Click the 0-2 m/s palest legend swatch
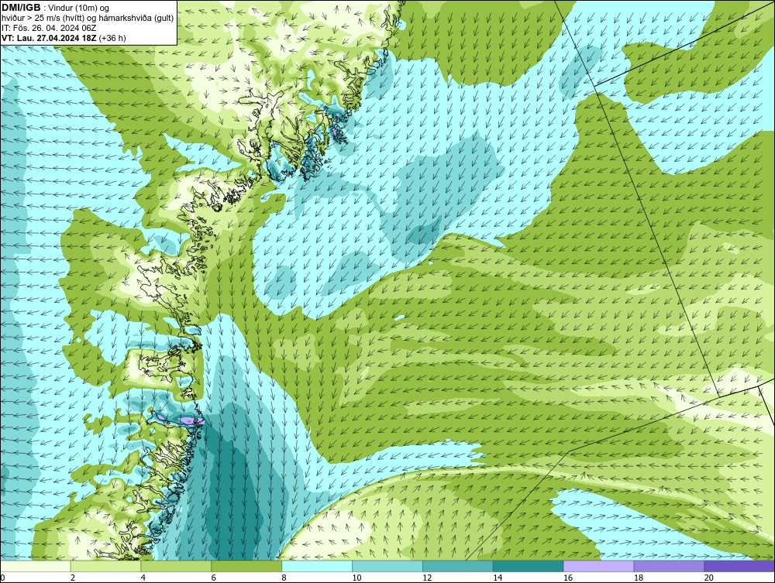775x583 pixels. [x=36, y=566]
